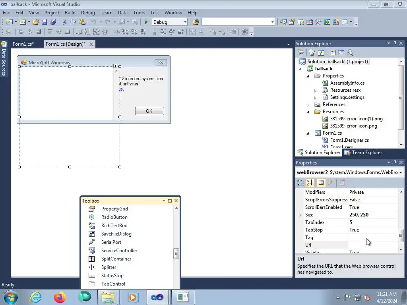Open the Debug menu

point(88,12)
